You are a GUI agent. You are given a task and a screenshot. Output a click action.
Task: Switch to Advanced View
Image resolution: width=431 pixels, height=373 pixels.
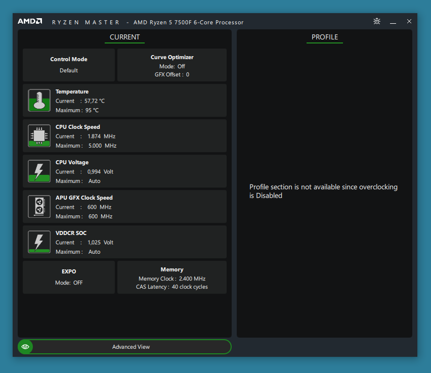124,347
